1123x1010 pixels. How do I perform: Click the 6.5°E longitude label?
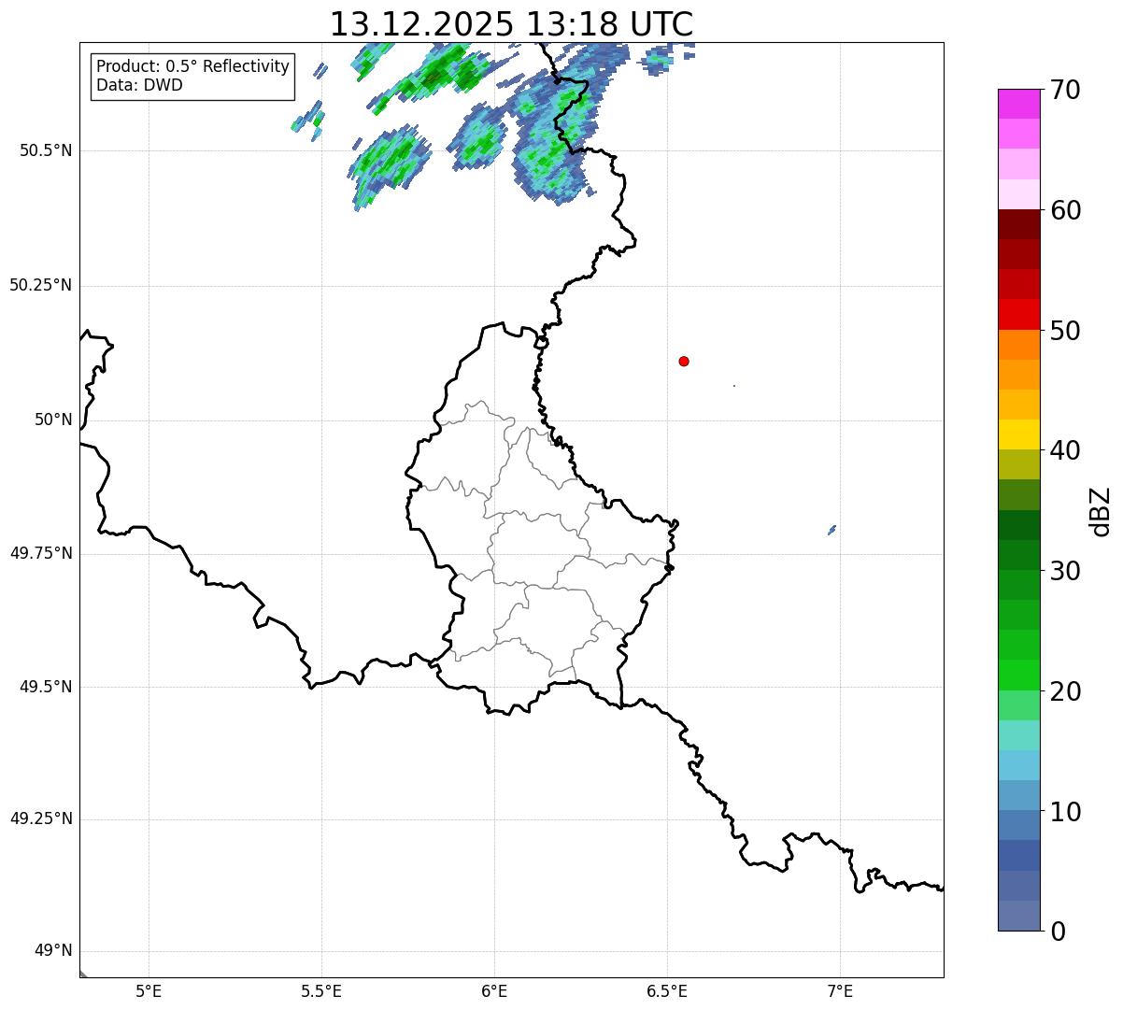(667, 990)
